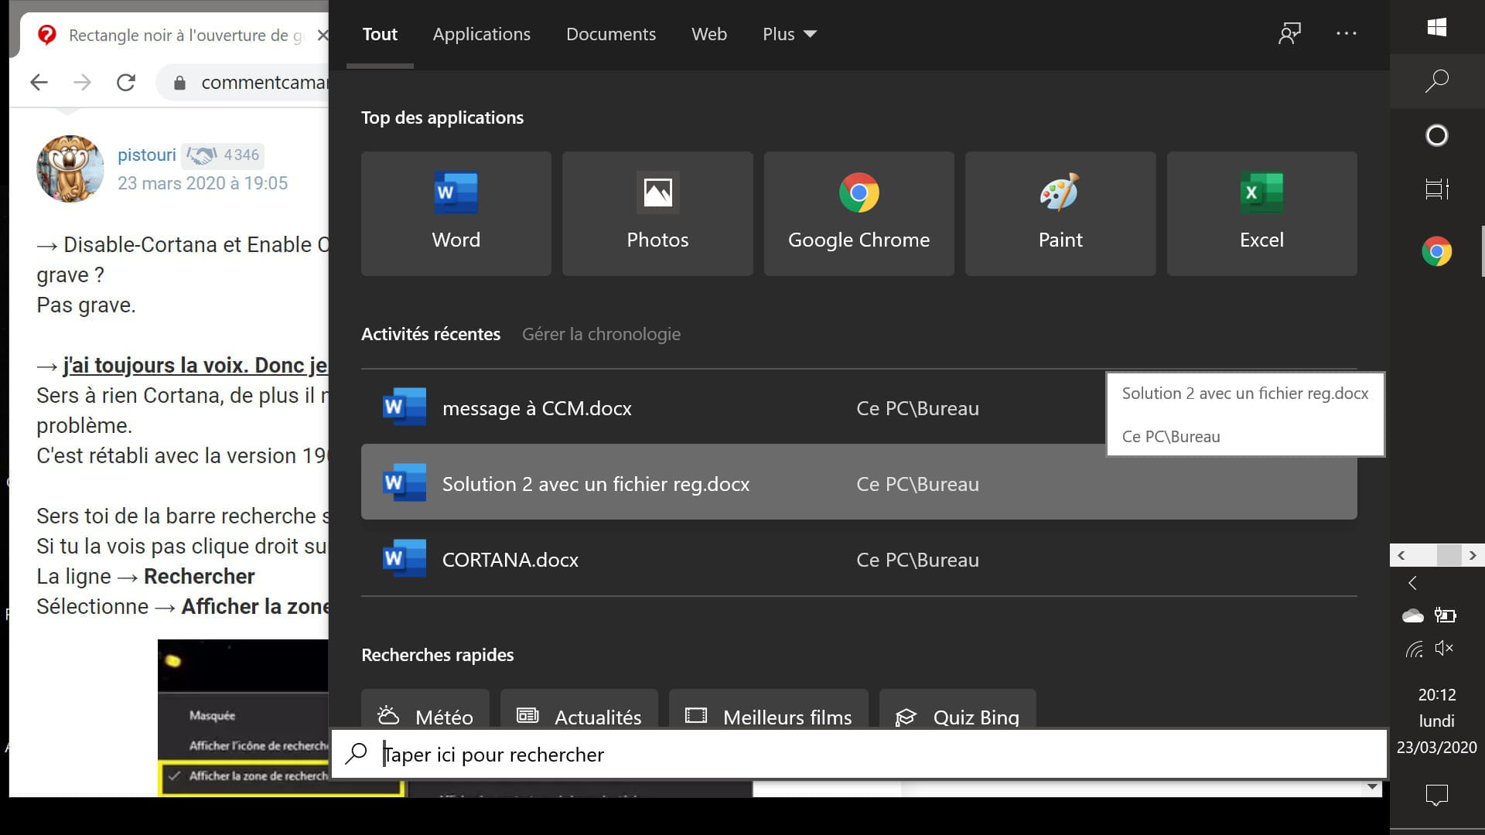Open the Action Center notification icon
The height and width of the screenshot is (835, 1485).
coord(1436,795)
